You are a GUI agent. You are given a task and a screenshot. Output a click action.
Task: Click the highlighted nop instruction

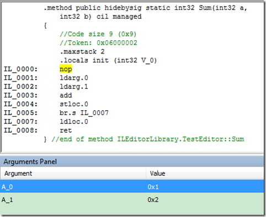click(66, 69)
